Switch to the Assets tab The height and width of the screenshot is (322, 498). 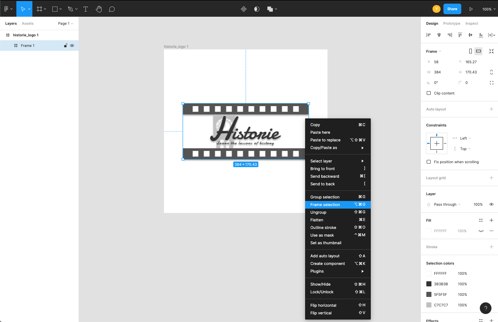click(28, 24)
